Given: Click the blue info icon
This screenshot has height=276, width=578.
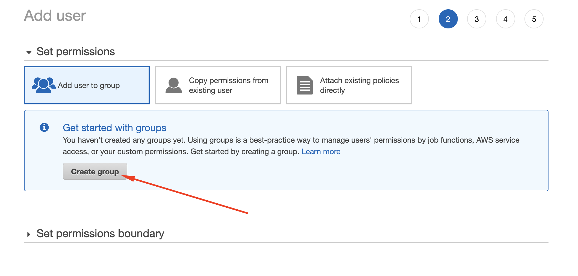Looking at the screenshot, I should (44, 127).
